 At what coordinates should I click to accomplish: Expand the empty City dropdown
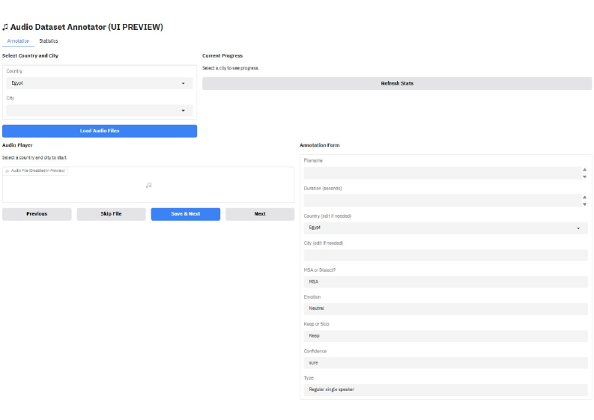99,111
